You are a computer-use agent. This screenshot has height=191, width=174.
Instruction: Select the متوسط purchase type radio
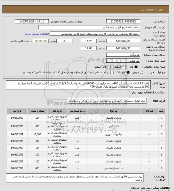click(128, 72)
